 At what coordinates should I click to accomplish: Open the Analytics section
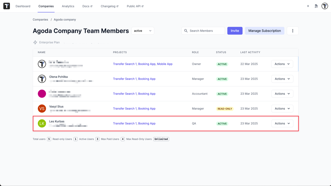68,6
